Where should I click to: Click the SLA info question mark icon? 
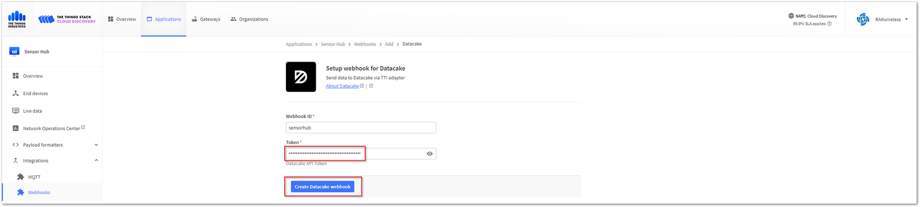(829, 23)
